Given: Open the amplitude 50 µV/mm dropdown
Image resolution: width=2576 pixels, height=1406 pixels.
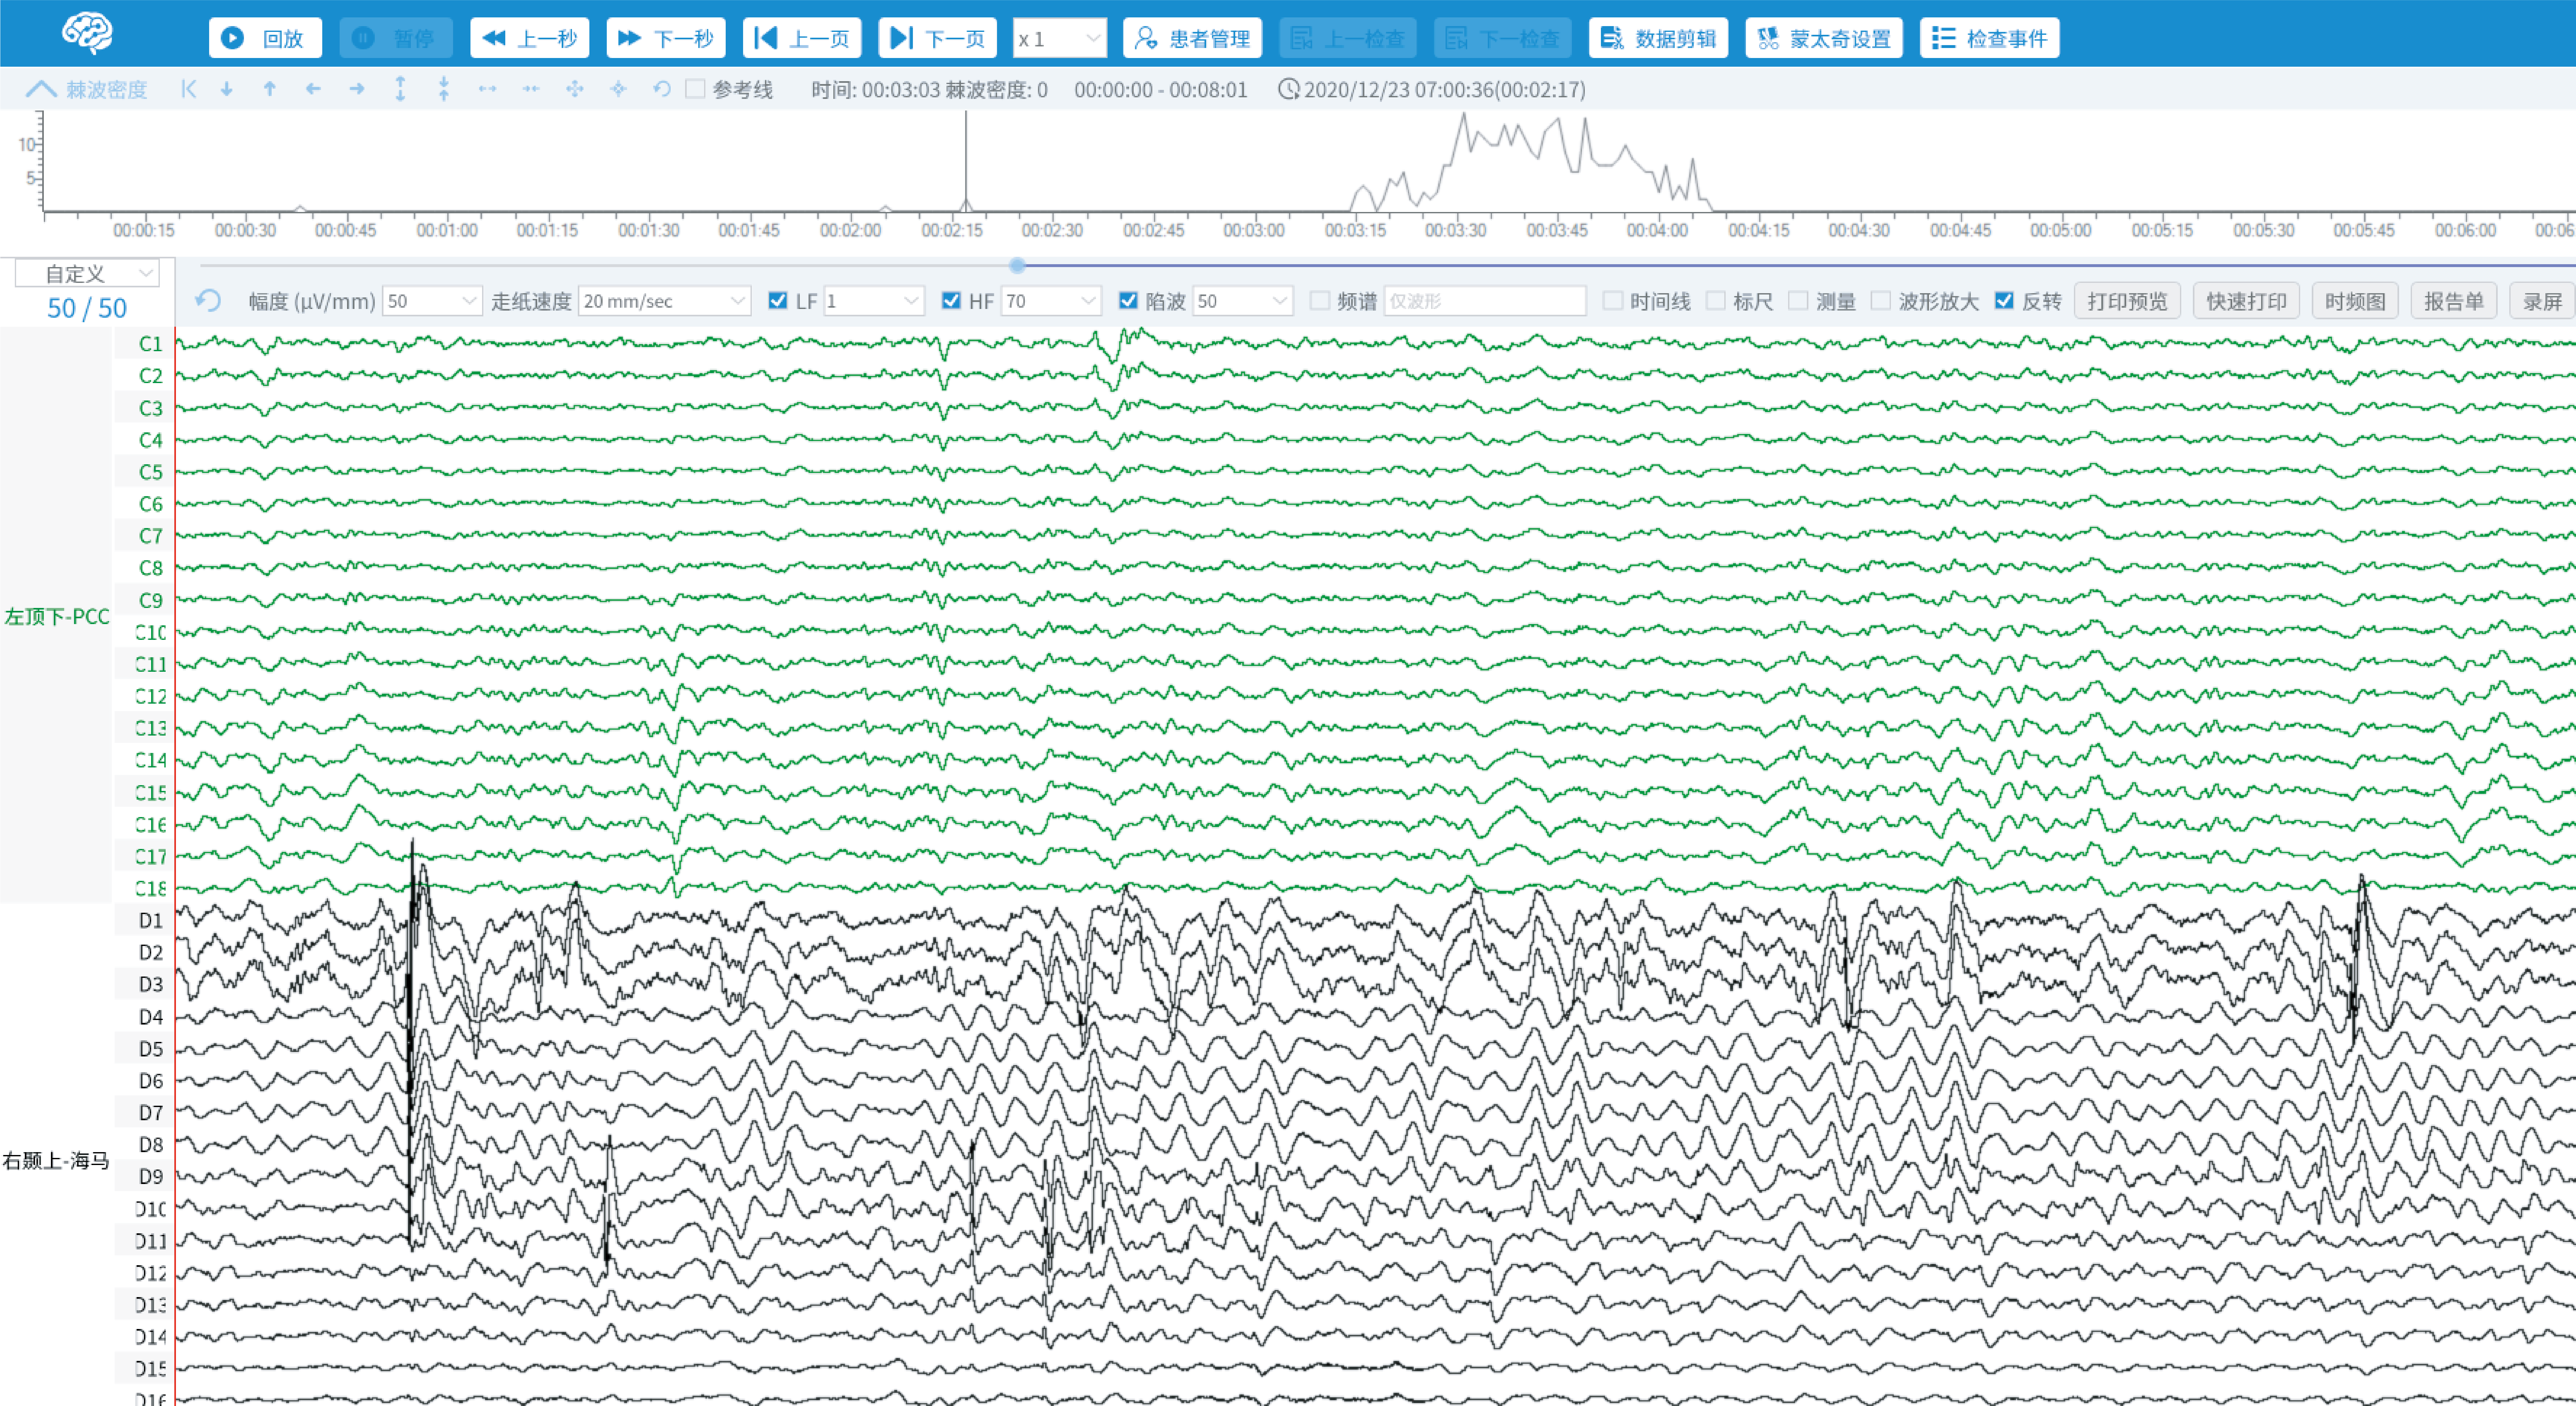Looking at the screenshot, I should [432, 301].
